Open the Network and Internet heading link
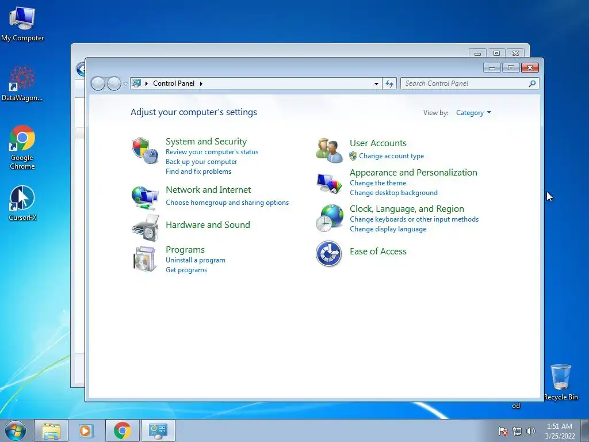Viewport: 589px width, 442px height. (208, 190)
